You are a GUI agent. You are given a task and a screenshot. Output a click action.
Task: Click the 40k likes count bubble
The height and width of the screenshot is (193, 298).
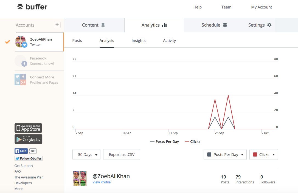[x=33, y=151]
